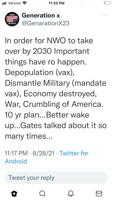Open the @GenarationX23 handle
This screenshot has width=113, height=201.
45,23
